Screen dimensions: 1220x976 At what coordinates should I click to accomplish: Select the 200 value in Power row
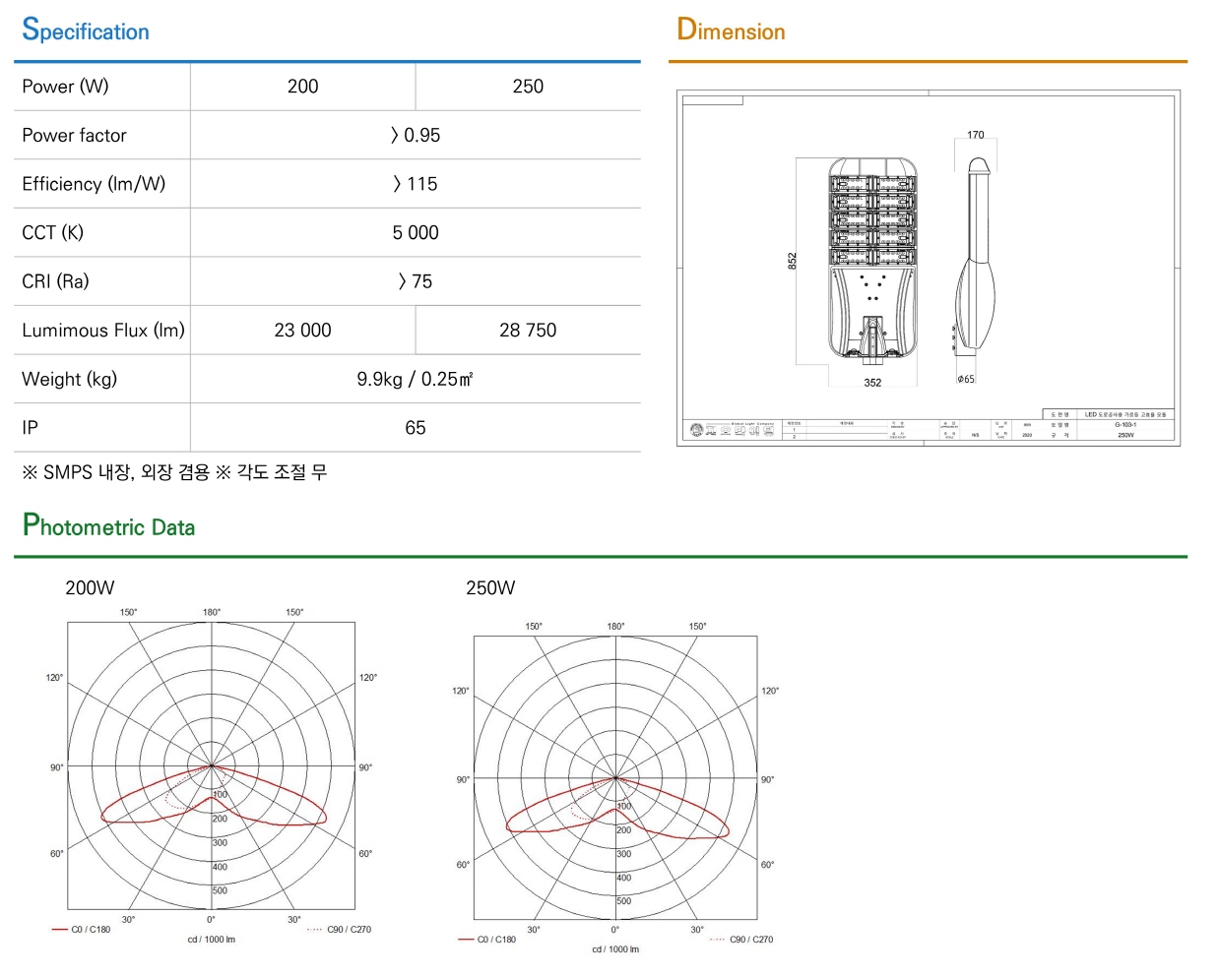[x=302, y=87]
